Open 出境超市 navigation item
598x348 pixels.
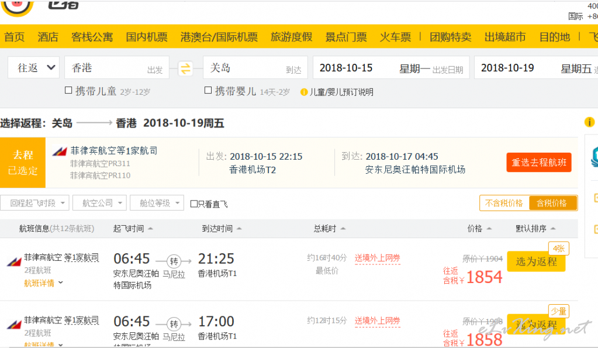(505, 37)
